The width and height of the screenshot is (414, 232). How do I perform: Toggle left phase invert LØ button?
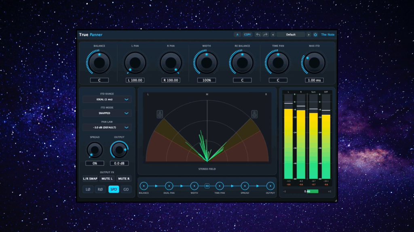[x=88, y=189]
